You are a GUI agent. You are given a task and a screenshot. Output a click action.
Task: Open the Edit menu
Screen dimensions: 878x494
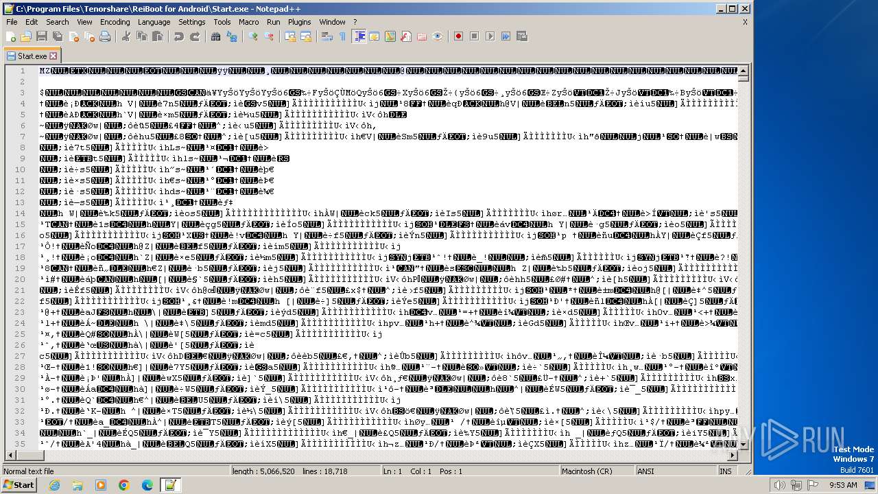pos(32,22)
